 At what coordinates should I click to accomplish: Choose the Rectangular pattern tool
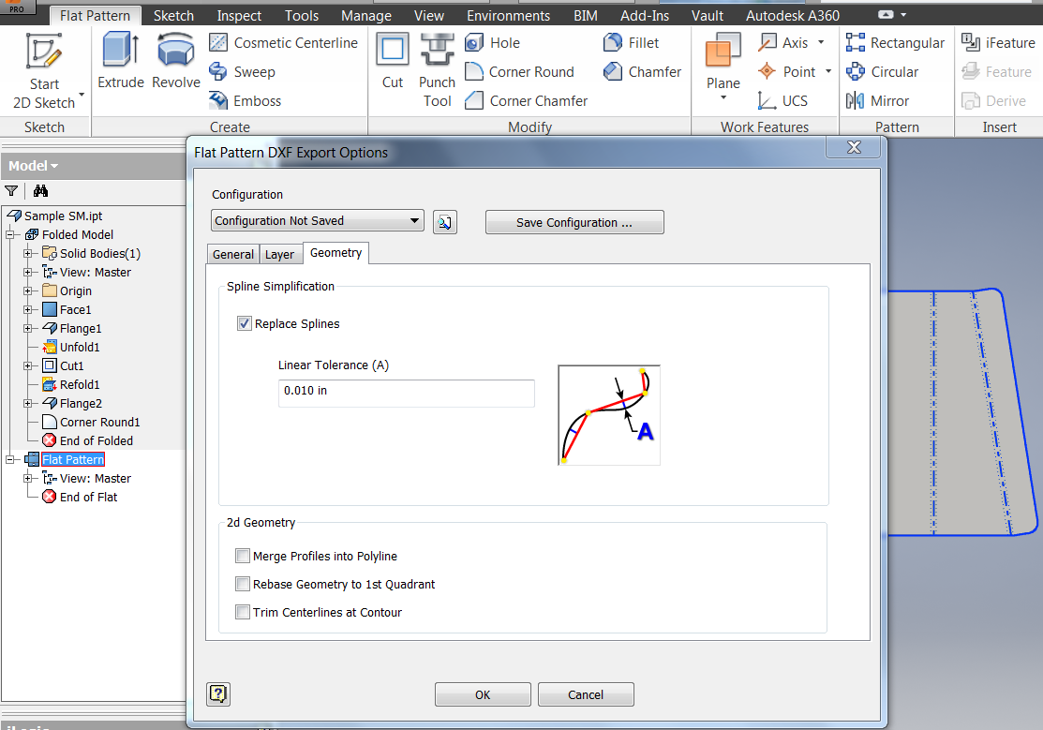coord(895,42)
